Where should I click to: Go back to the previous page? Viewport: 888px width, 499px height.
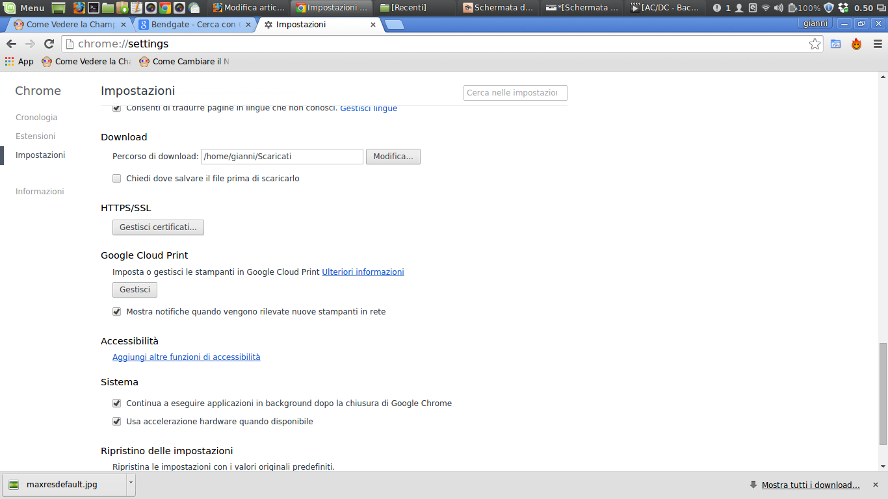click(11, 44)
